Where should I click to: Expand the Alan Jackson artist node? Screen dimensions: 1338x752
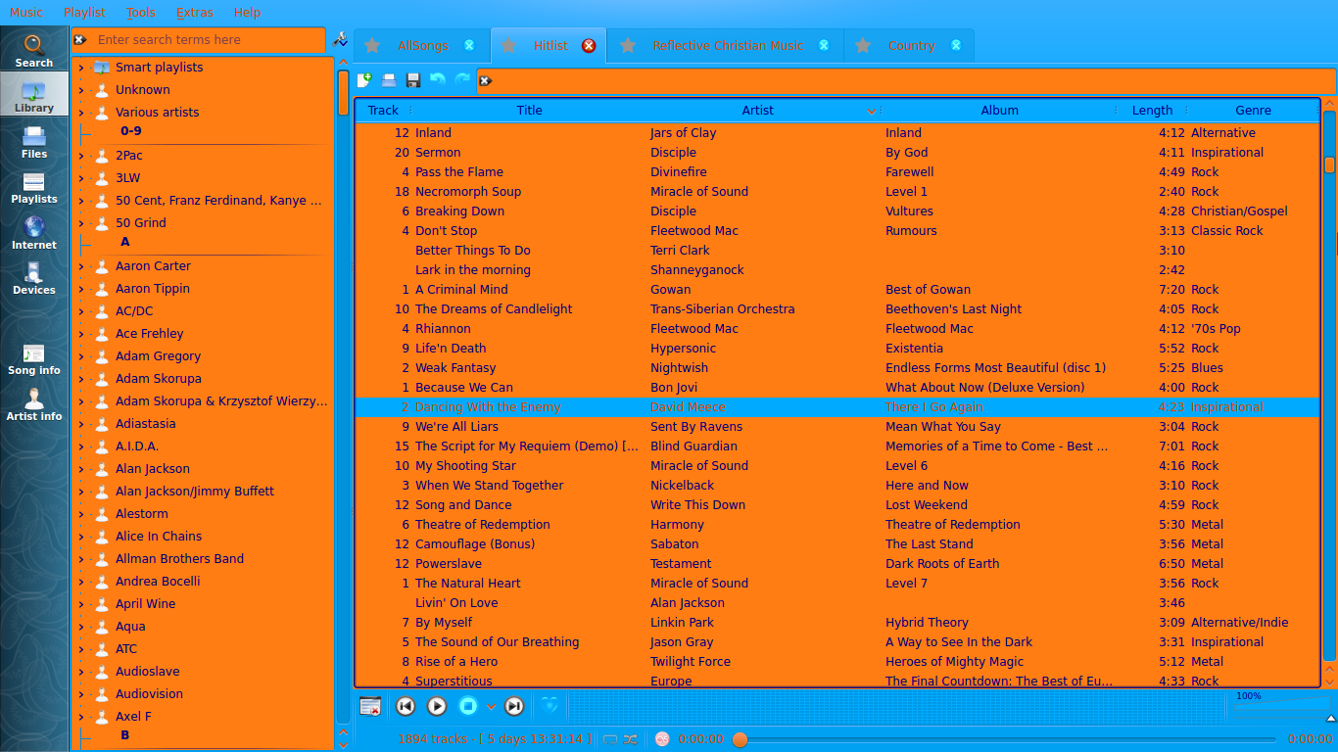point(81,469)
